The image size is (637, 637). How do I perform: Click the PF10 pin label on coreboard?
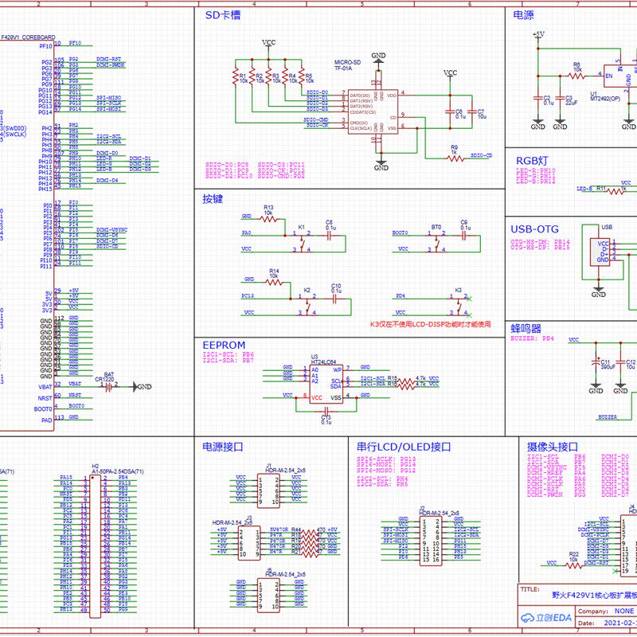click(46, 46)
